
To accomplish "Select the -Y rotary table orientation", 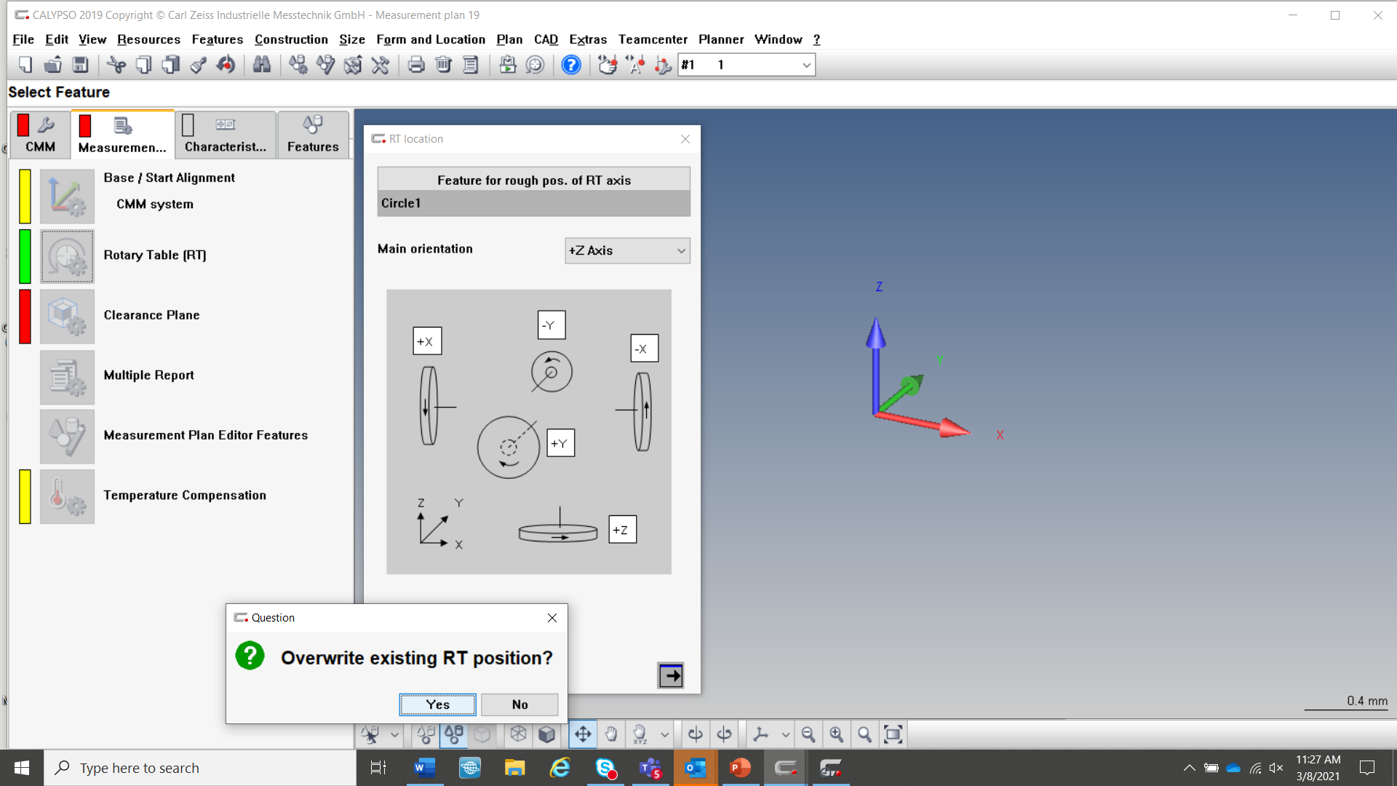I will pos(550,325).
